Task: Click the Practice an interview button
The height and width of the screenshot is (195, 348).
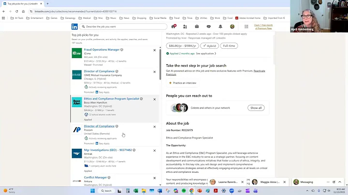Action: 182,83
